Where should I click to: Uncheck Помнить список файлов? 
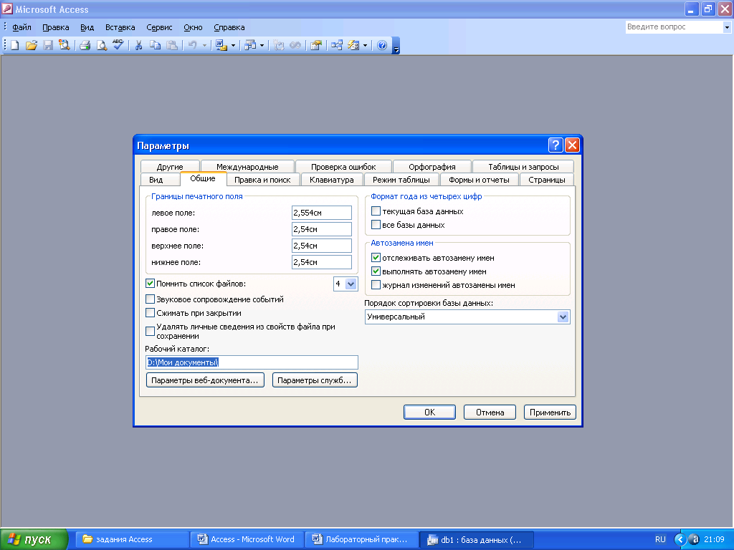(151, 284)
